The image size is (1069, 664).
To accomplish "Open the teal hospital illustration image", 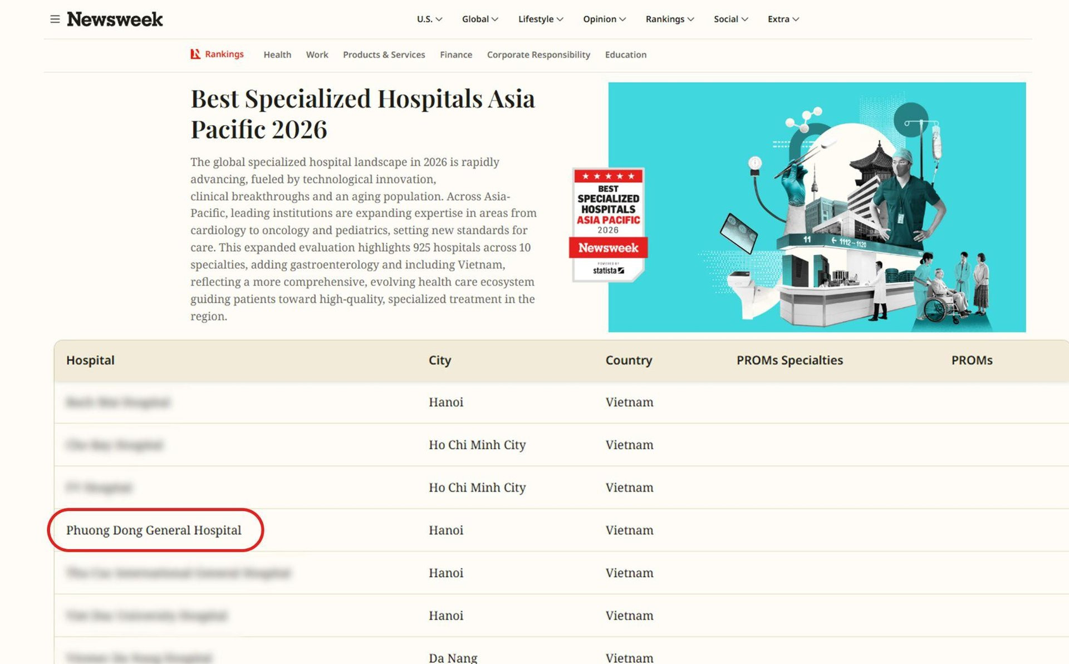I will (x=817, y=207).
